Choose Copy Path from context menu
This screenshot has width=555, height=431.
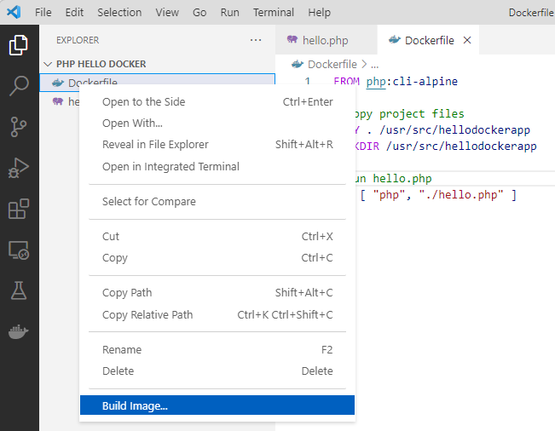pyautogui.click(x=217, y=293)
